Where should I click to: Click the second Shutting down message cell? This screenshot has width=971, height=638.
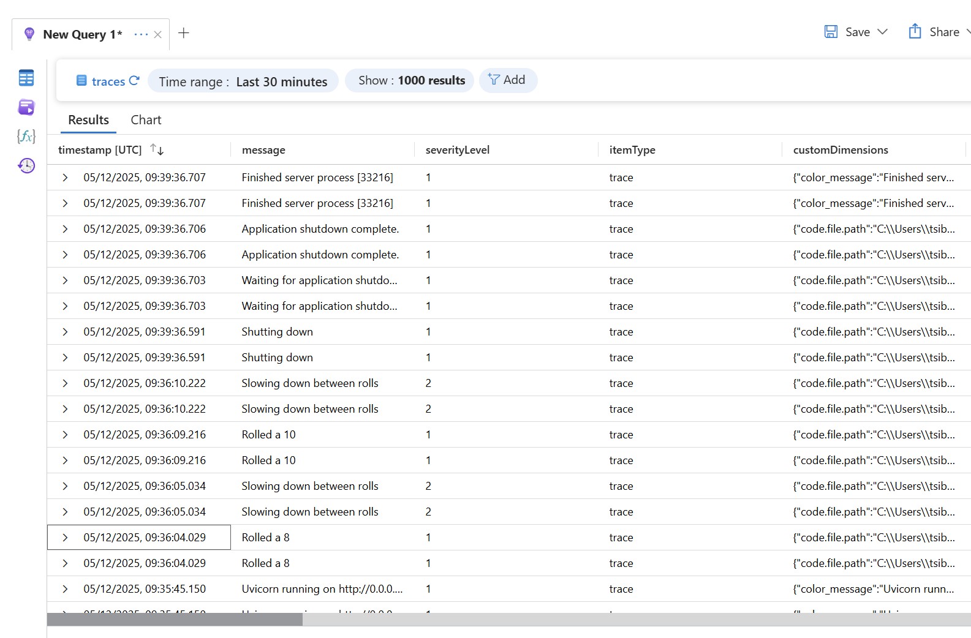click(277, 358)
